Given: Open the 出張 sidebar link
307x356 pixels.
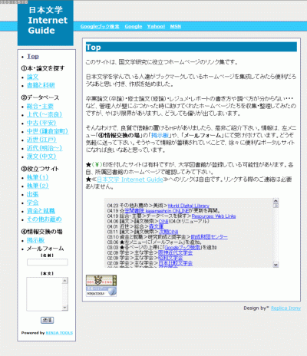Looking at the screenshot, I should coord(33,194).
